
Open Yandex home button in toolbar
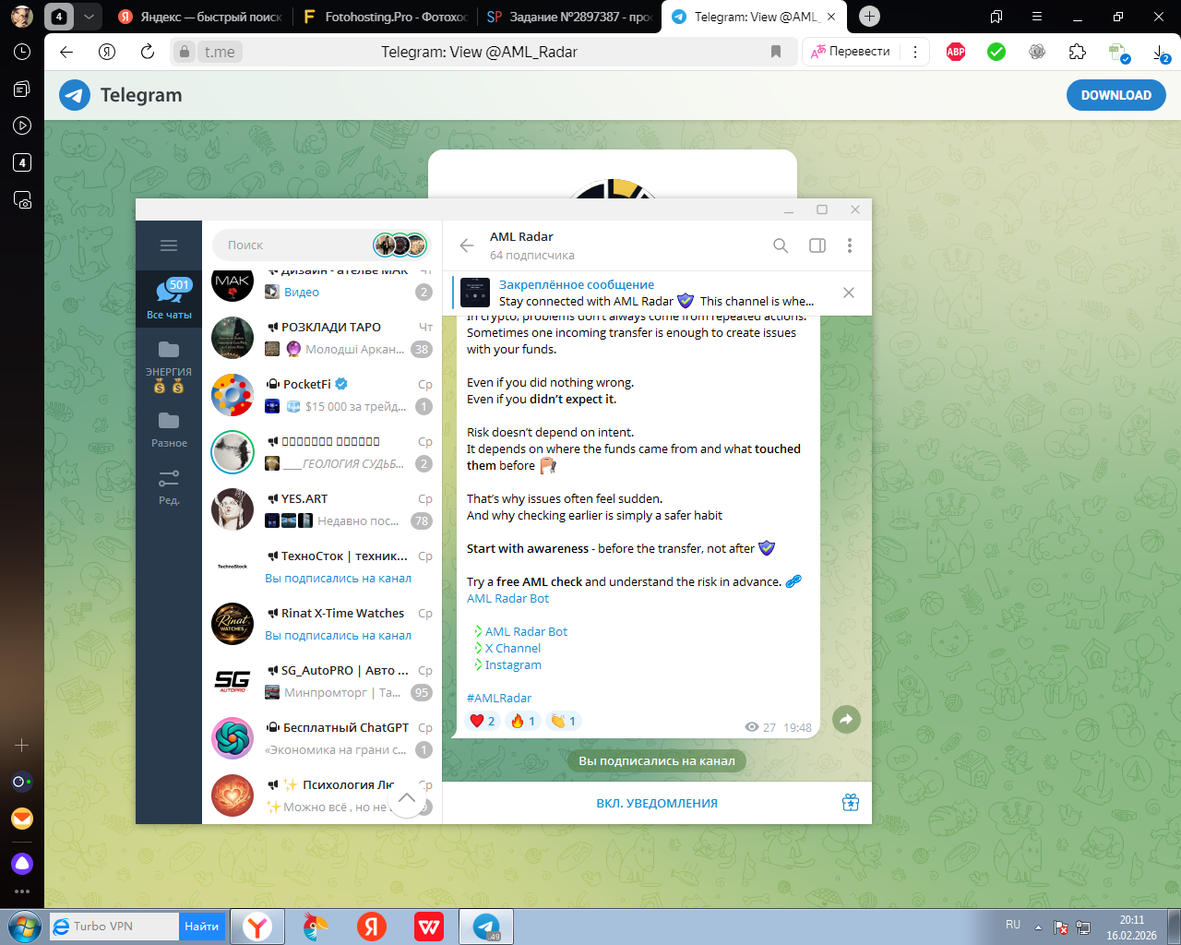click(x=107, y=52)
